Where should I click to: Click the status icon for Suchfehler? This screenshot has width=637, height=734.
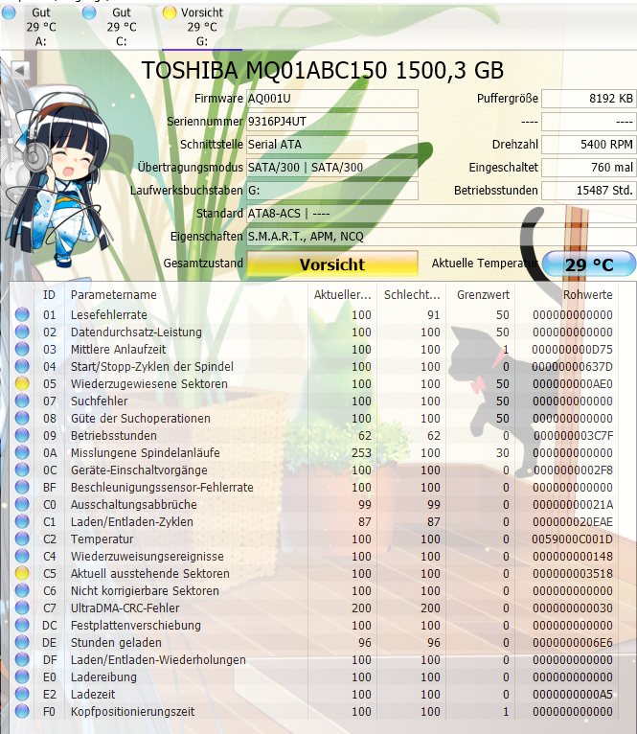(x=22, y=401)
